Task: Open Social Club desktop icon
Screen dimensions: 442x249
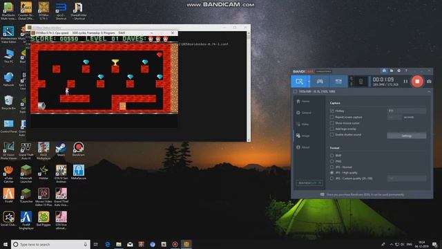Action: [8, 219]
